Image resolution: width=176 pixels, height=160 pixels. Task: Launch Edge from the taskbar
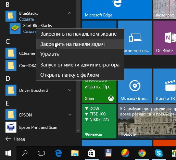click(x=58, y=153)
